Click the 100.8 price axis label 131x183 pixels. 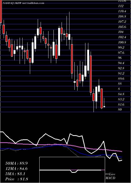(122, 42)
